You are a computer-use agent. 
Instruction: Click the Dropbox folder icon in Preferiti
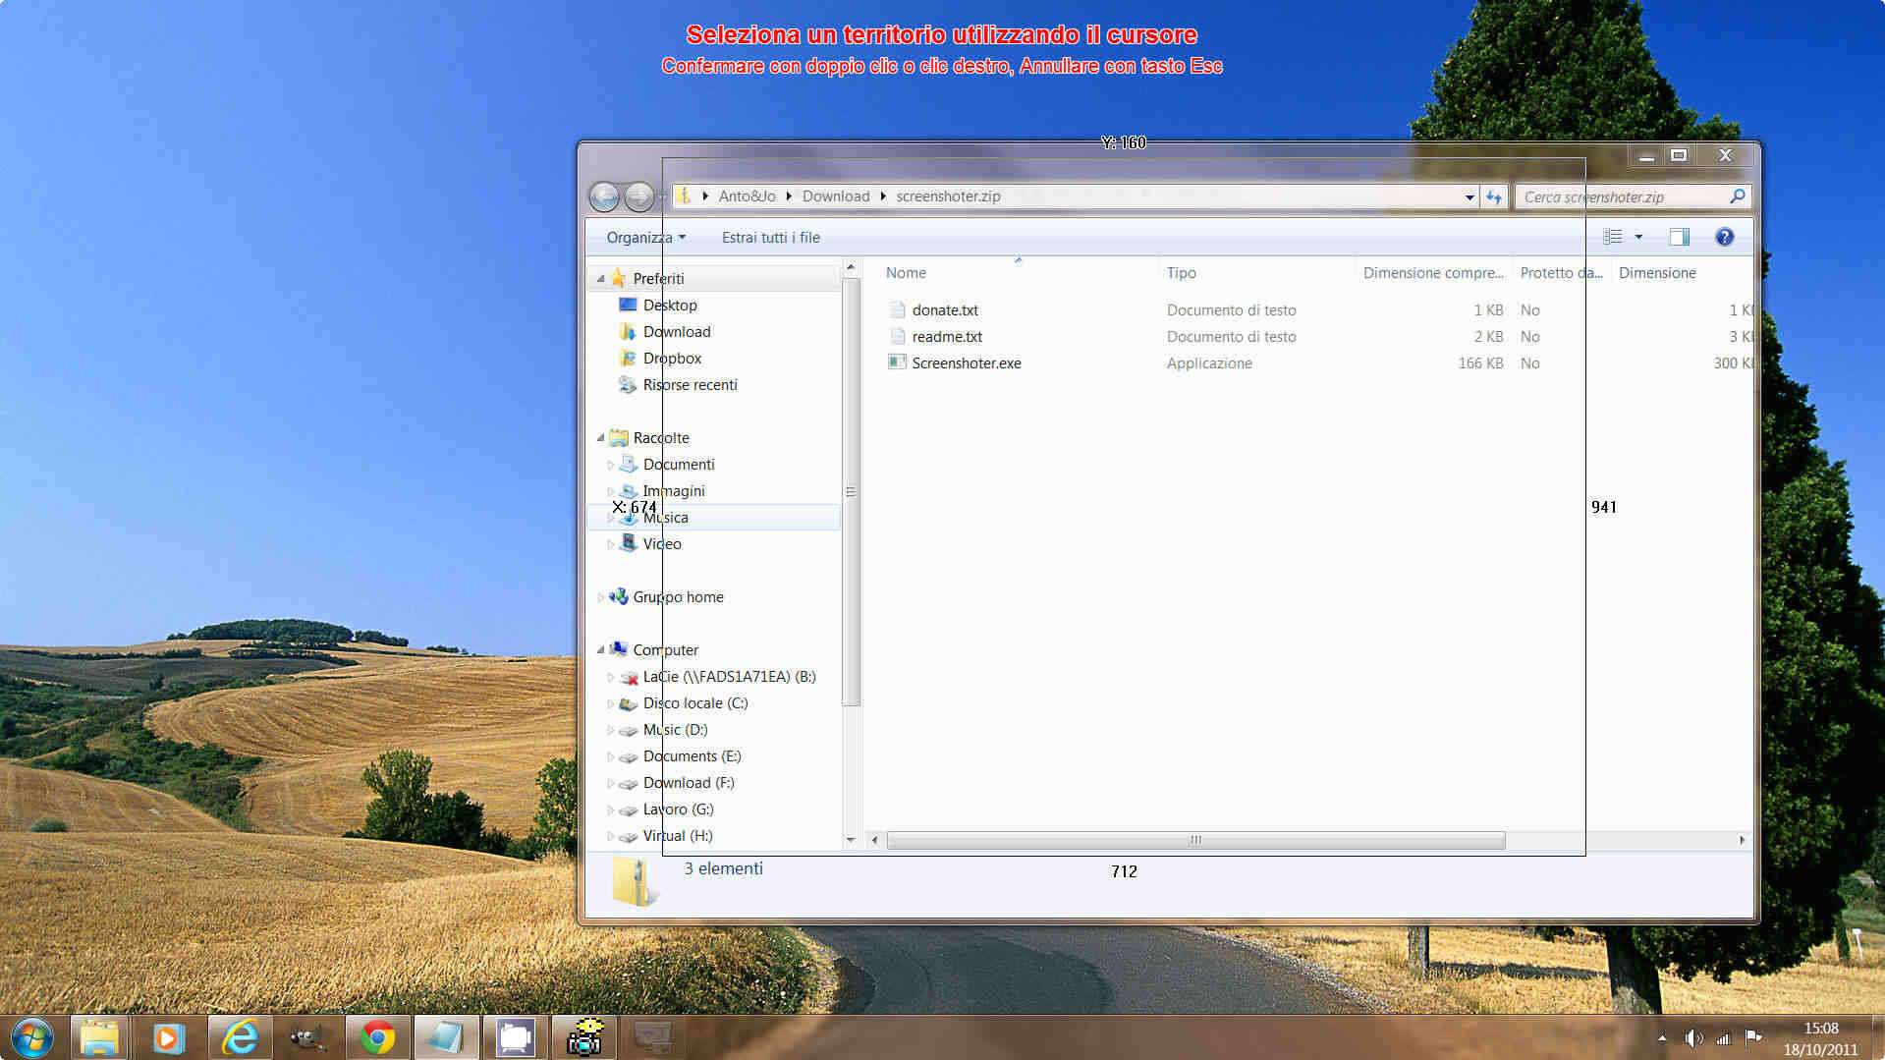click(628, 358)
